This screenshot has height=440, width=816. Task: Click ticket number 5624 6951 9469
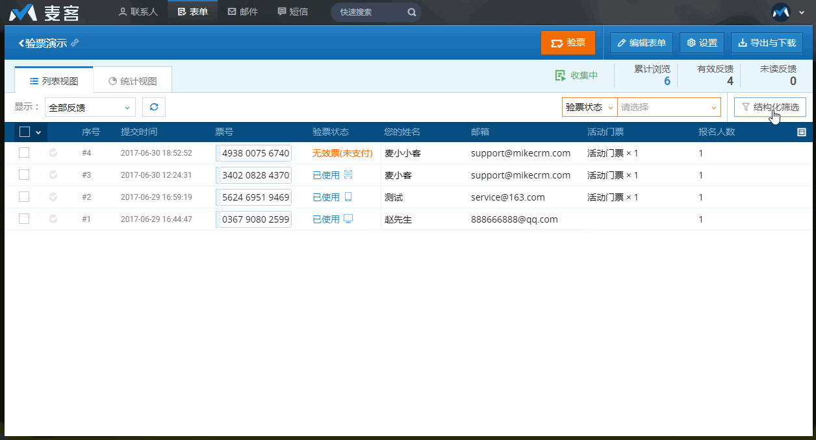coord(255,197)
